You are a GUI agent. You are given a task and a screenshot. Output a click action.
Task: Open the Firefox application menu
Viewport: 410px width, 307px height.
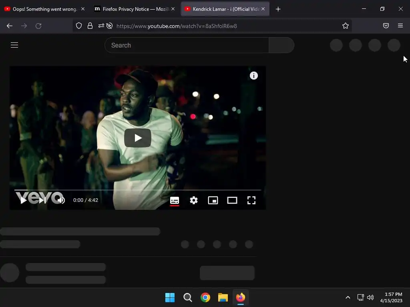400,26
